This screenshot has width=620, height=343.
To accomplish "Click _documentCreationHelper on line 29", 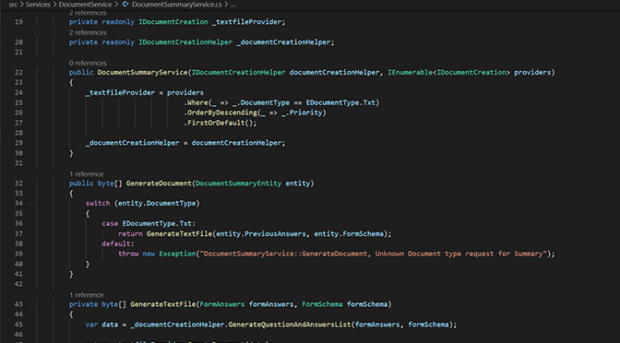I will point(133,143).
